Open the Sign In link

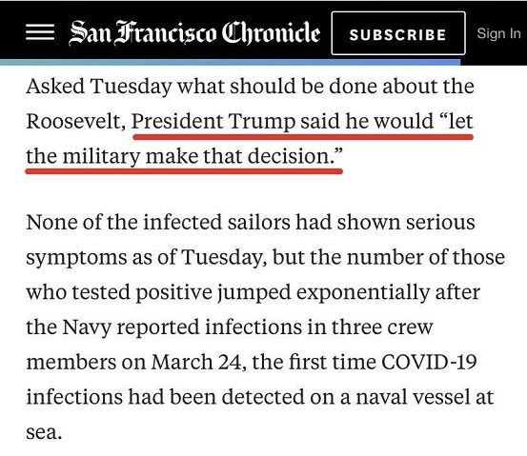pyautogui.click(x=498, y=33)
